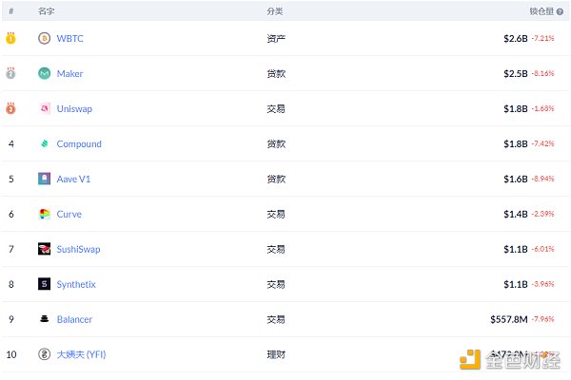Open the SushiSwap project link
Image resolution: width=571 pixels, height=380 pixels.
click(78, 249)
